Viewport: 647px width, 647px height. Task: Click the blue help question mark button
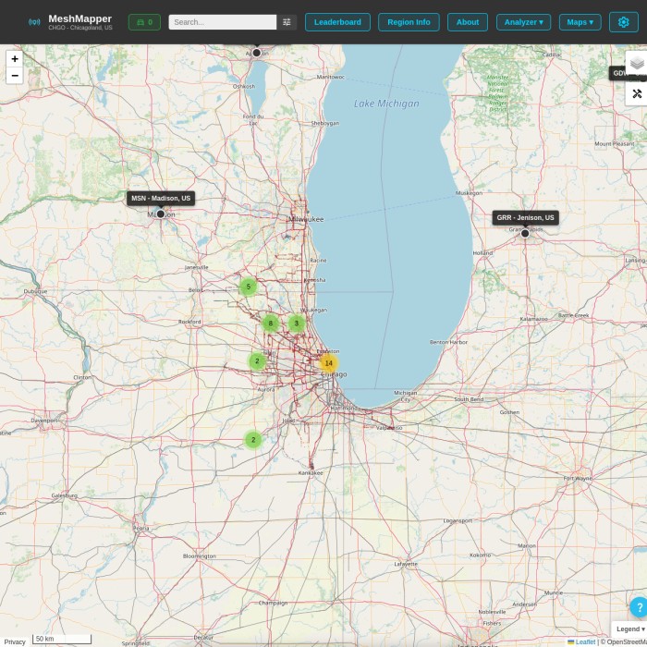[639, 607]
